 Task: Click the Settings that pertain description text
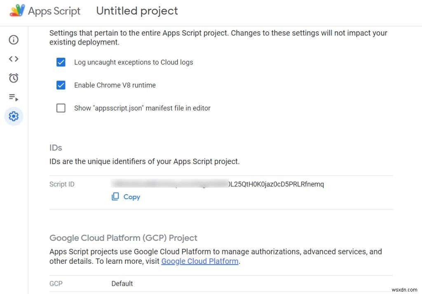[218, 38]
